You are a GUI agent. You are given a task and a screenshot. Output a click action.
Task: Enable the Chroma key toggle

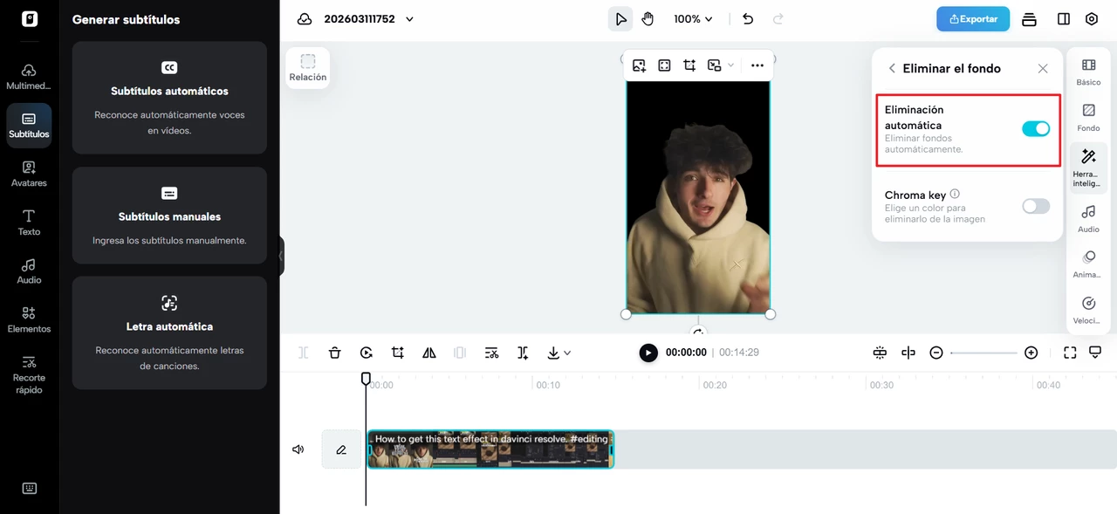(x=1036, y=207)
